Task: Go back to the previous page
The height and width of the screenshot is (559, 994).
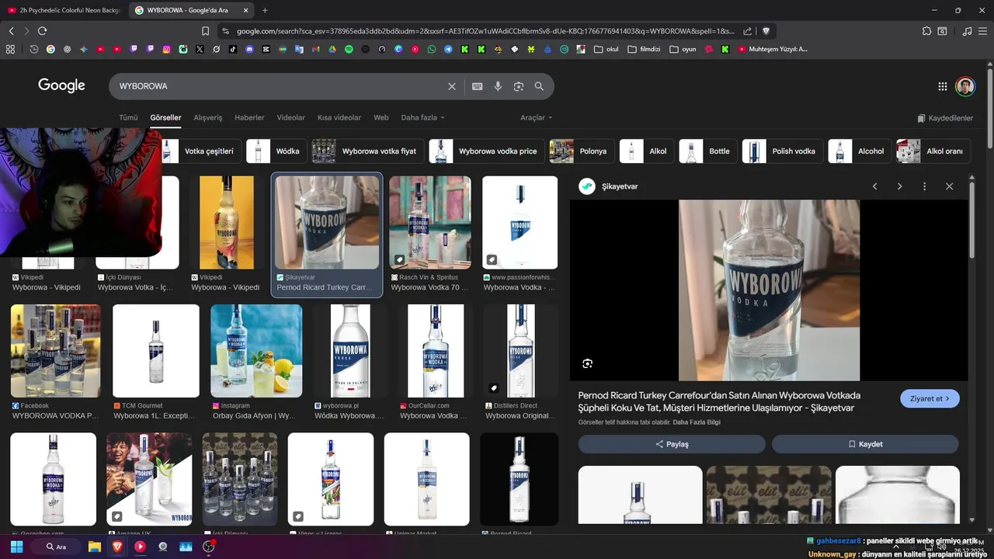Action: [x=11, y=31]
